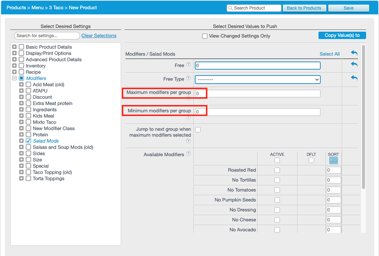Click the search magnifier in Search Product

pos(230,8)
